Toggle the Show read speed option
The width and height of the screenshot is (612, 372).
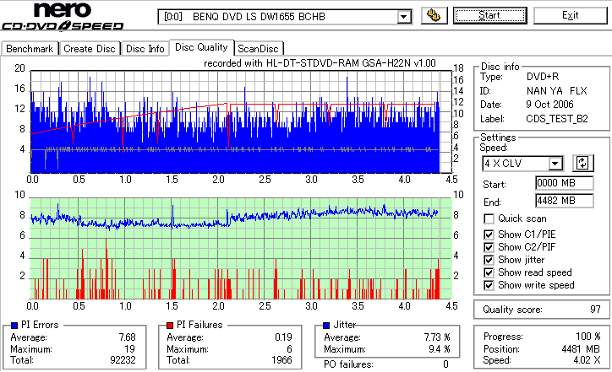(x=489, y=272)
